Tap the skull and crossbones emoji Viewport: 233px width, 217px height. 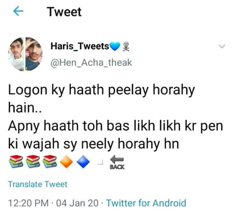[126, 47]
